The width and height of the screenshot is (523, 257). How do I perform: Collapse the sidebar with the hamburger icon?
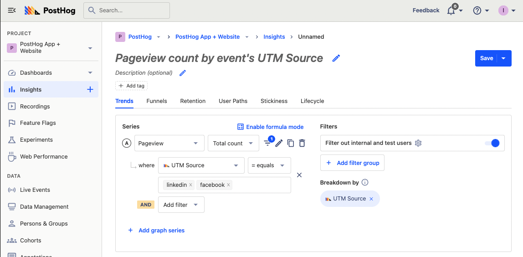(12, 10)
